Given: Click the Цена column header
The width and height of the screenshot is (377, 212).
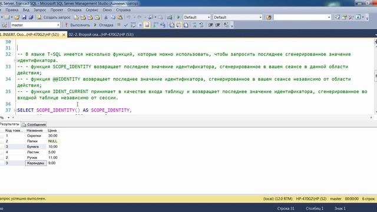Looking at the screenshot, I should click(52, 130).
